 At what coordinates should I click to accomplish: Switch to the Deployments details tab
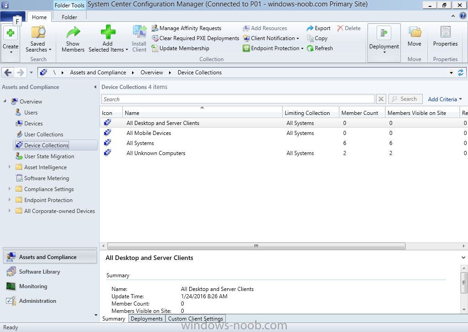[x=147, y=319]
